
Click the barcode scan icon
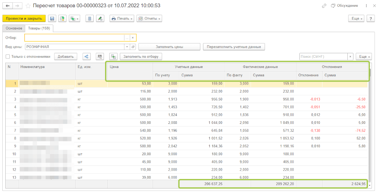tap(100, 57)
